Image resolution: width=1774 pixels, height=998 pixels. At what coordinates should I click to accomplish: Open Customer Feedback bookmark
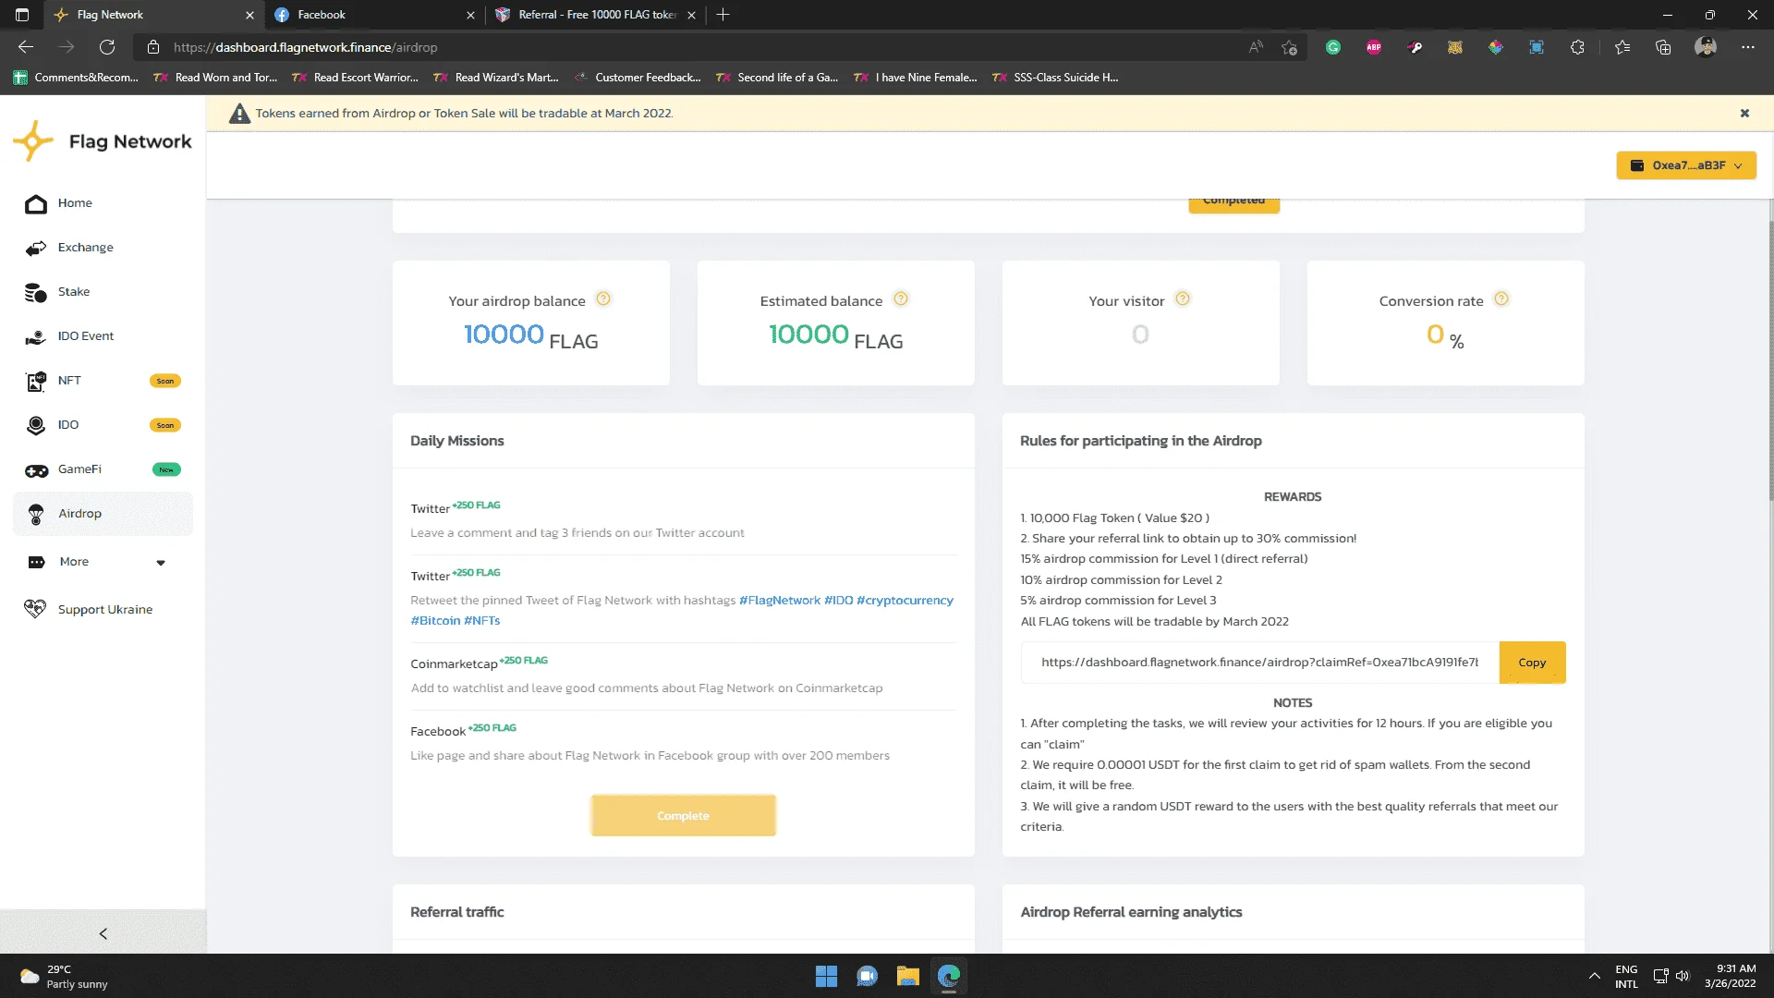(638, 78)
